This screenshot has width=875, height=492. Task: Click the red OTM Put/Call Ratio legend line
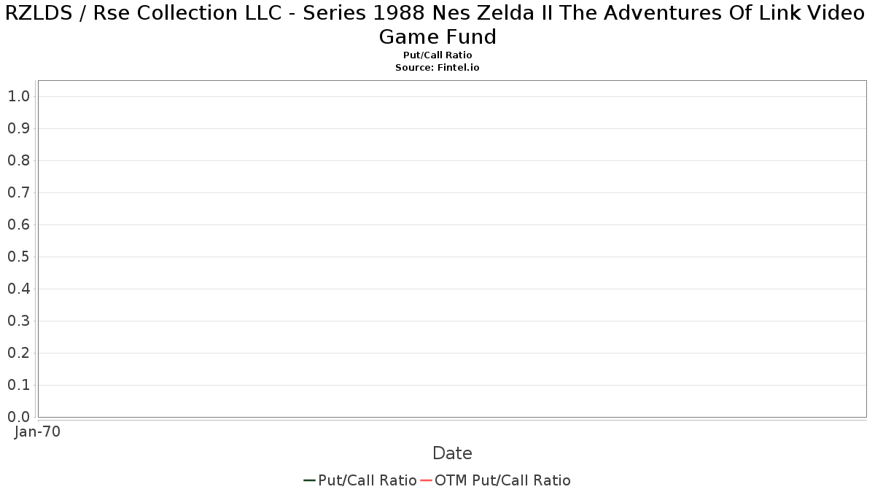click(x=426, y=480)
